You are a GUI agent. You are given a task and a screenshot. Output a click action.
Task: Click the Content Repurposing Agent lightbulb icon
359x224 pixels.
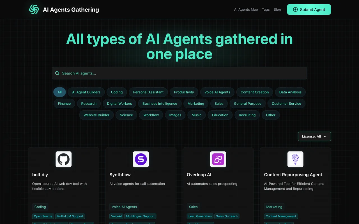tap(295, 159)
